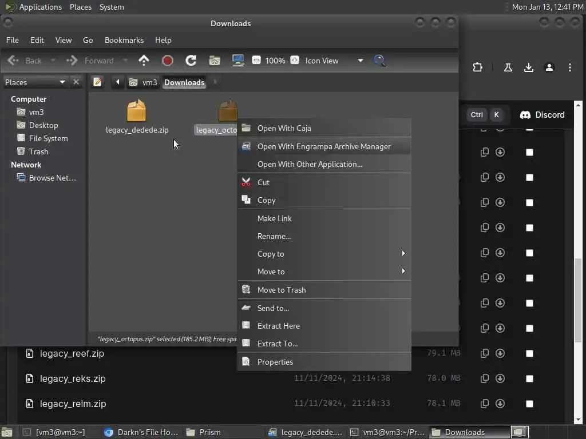
Task: Choose Extract Here
Action: pyautogui.click(x=324, y=326)
